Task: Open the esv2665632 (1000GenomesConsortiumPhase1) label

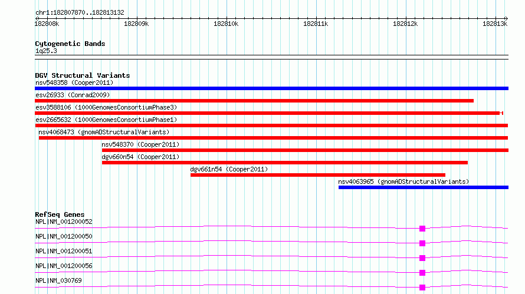Action: (106, 120)
